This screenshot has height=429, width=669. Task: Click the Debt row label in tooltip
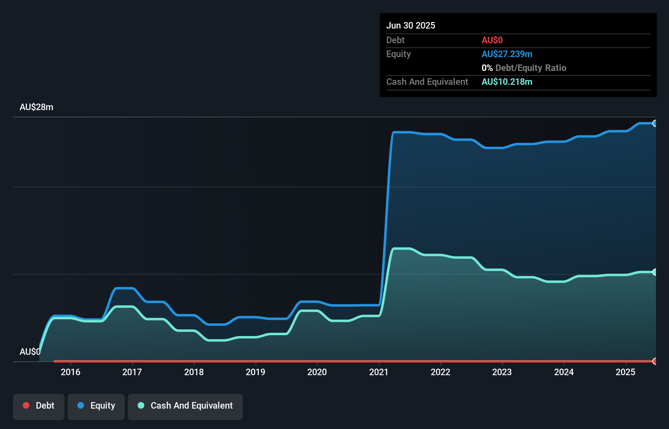pos(395,40)
